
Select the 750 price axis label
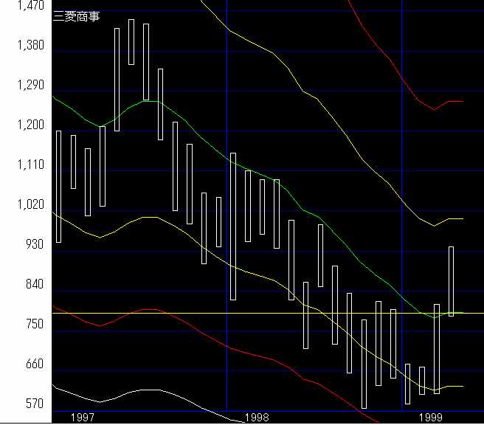click(35, 325)
